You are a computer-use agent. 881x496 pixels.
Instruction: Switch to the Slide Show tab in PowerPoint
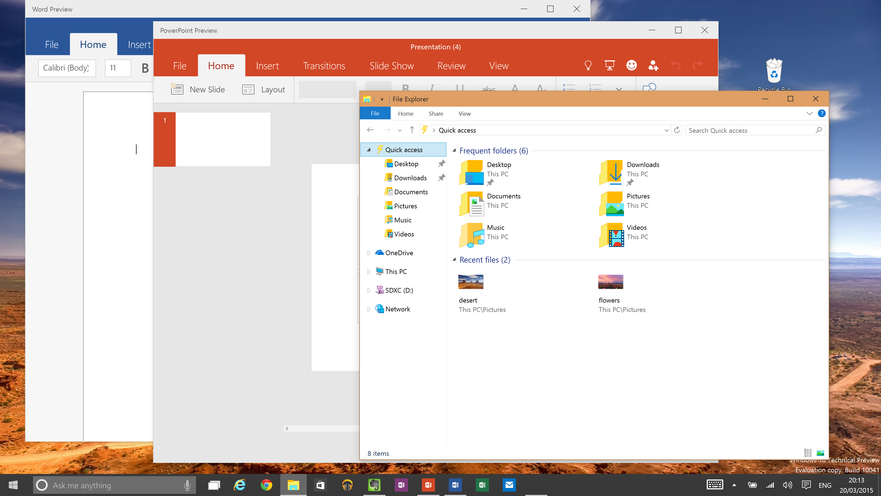tap(391, 66)
